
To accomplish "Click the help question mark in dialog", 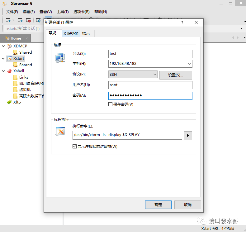I will 182,22.
